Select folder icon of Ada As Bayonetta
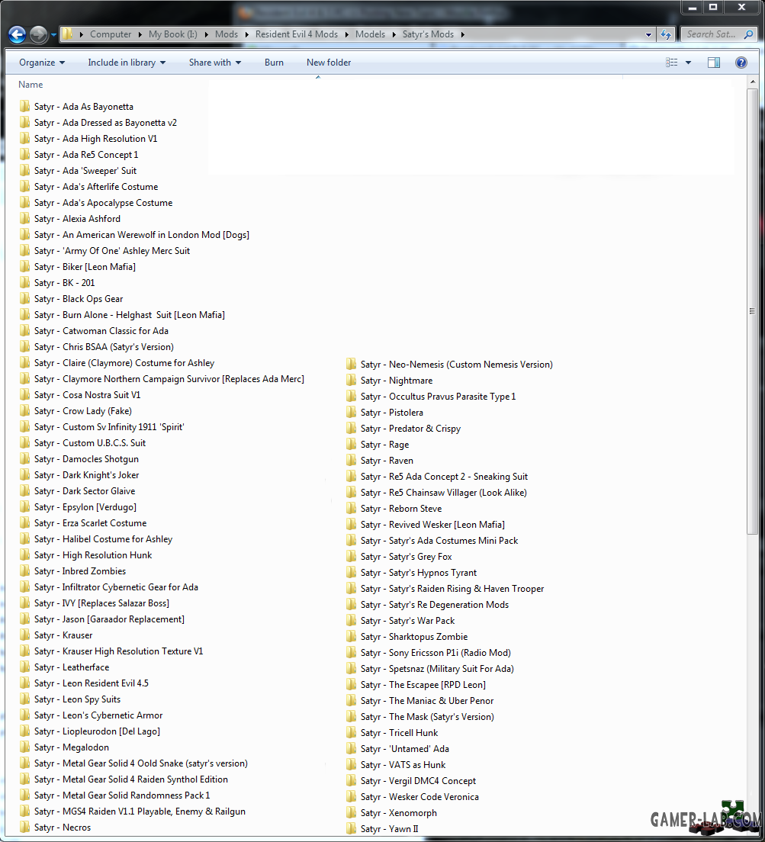This screenshot has width=765, height=842. [x=24, y=106]
